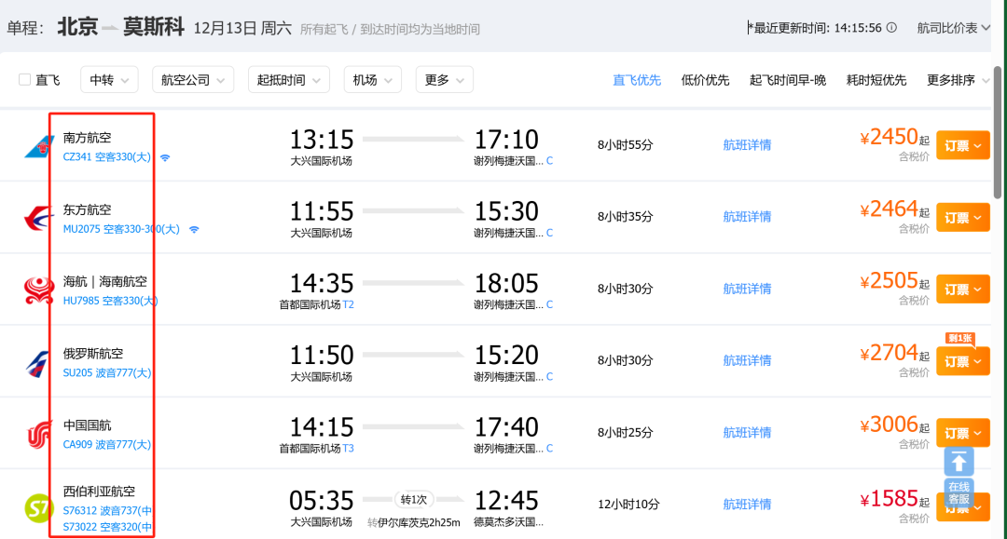Sort by 低价优先 lowest price
Screen dimensions: 1007x539
pos(705,80)
